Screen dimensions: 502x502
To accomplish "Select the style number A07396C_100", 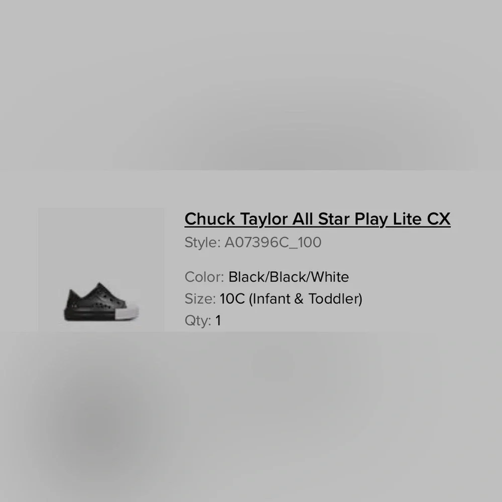I will pyautogui.click(x=273, y=242).
